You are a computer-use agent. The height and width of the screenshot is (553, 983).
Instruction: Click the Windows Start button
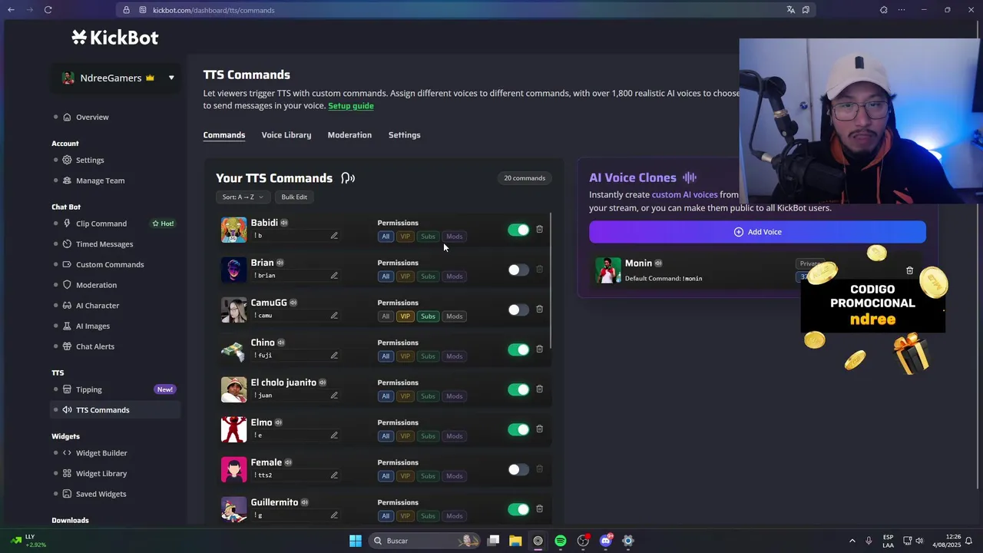355,541
